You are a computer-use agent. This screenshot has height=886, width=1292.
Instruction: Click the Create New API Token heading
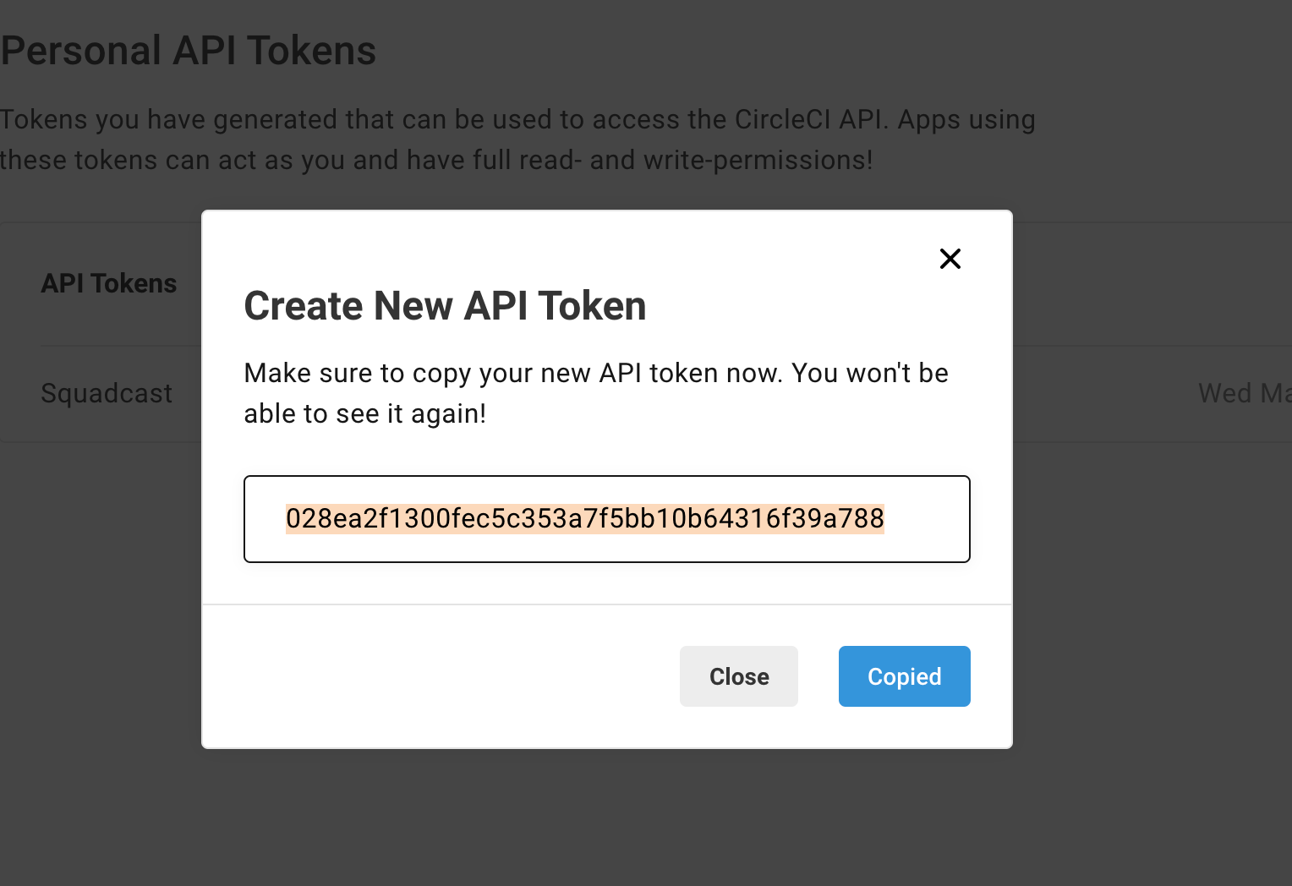tap(445, 306)
